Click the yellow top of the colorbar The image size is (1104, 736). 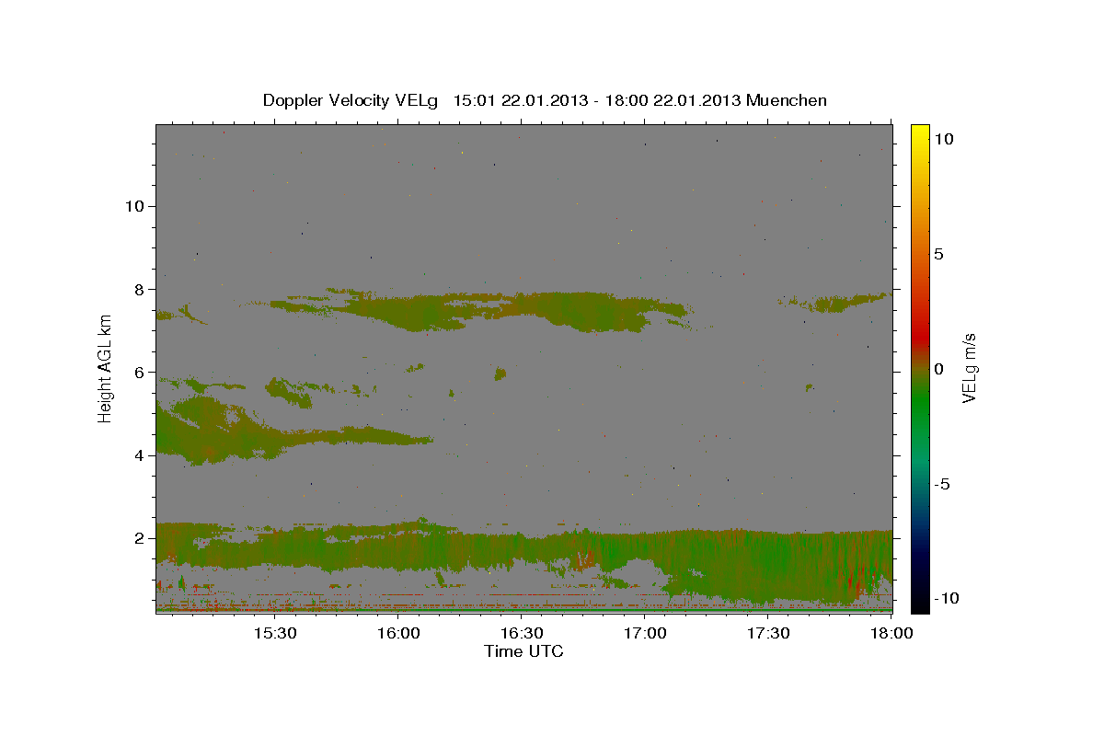[919, 133]
